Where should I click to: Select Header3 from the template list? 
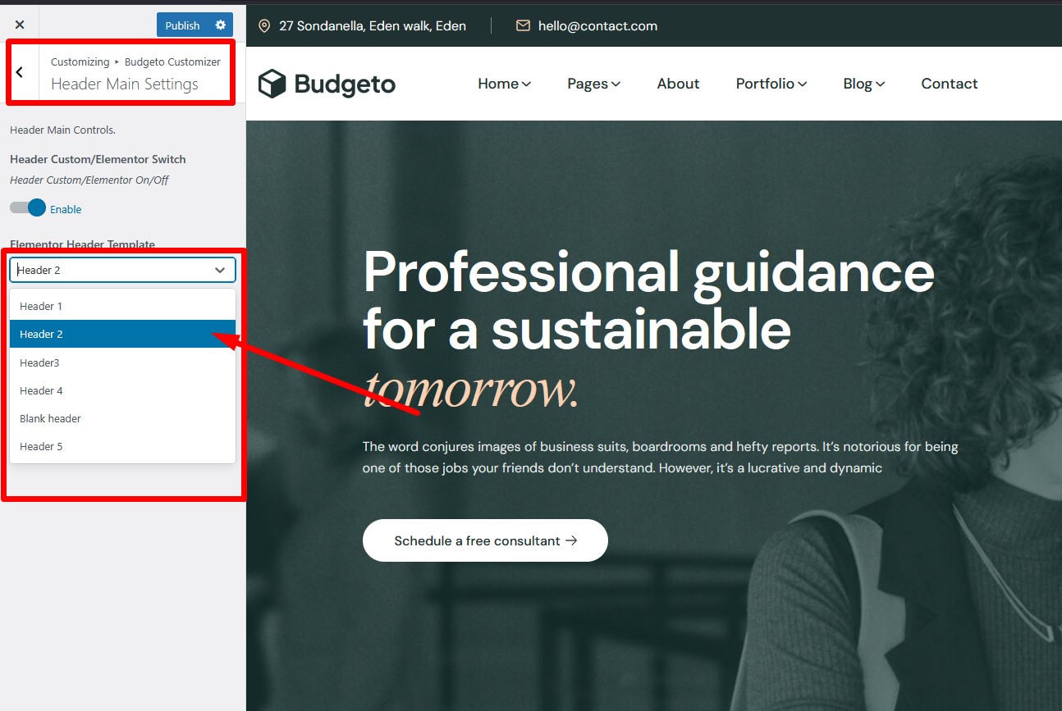point(39,362)
